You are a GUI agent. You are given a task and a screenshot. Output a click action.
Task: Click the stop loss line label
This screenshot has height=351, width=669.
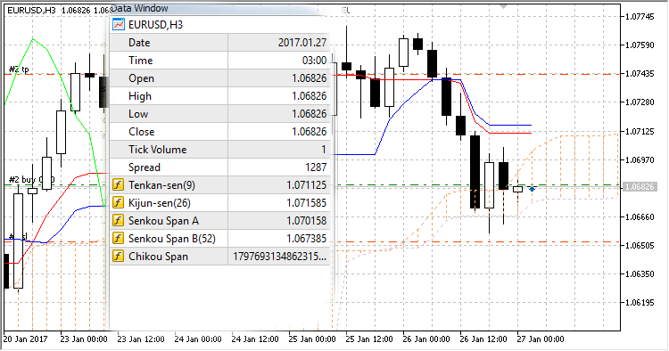tap(18, 236)
